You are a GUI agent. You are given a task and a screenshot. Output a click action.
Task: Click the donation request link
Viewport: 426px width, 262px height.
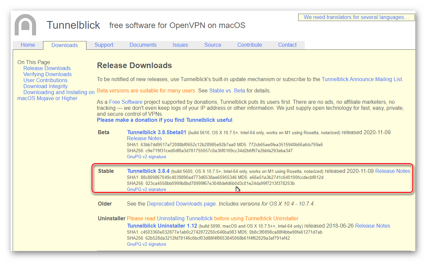click(165, 120)
